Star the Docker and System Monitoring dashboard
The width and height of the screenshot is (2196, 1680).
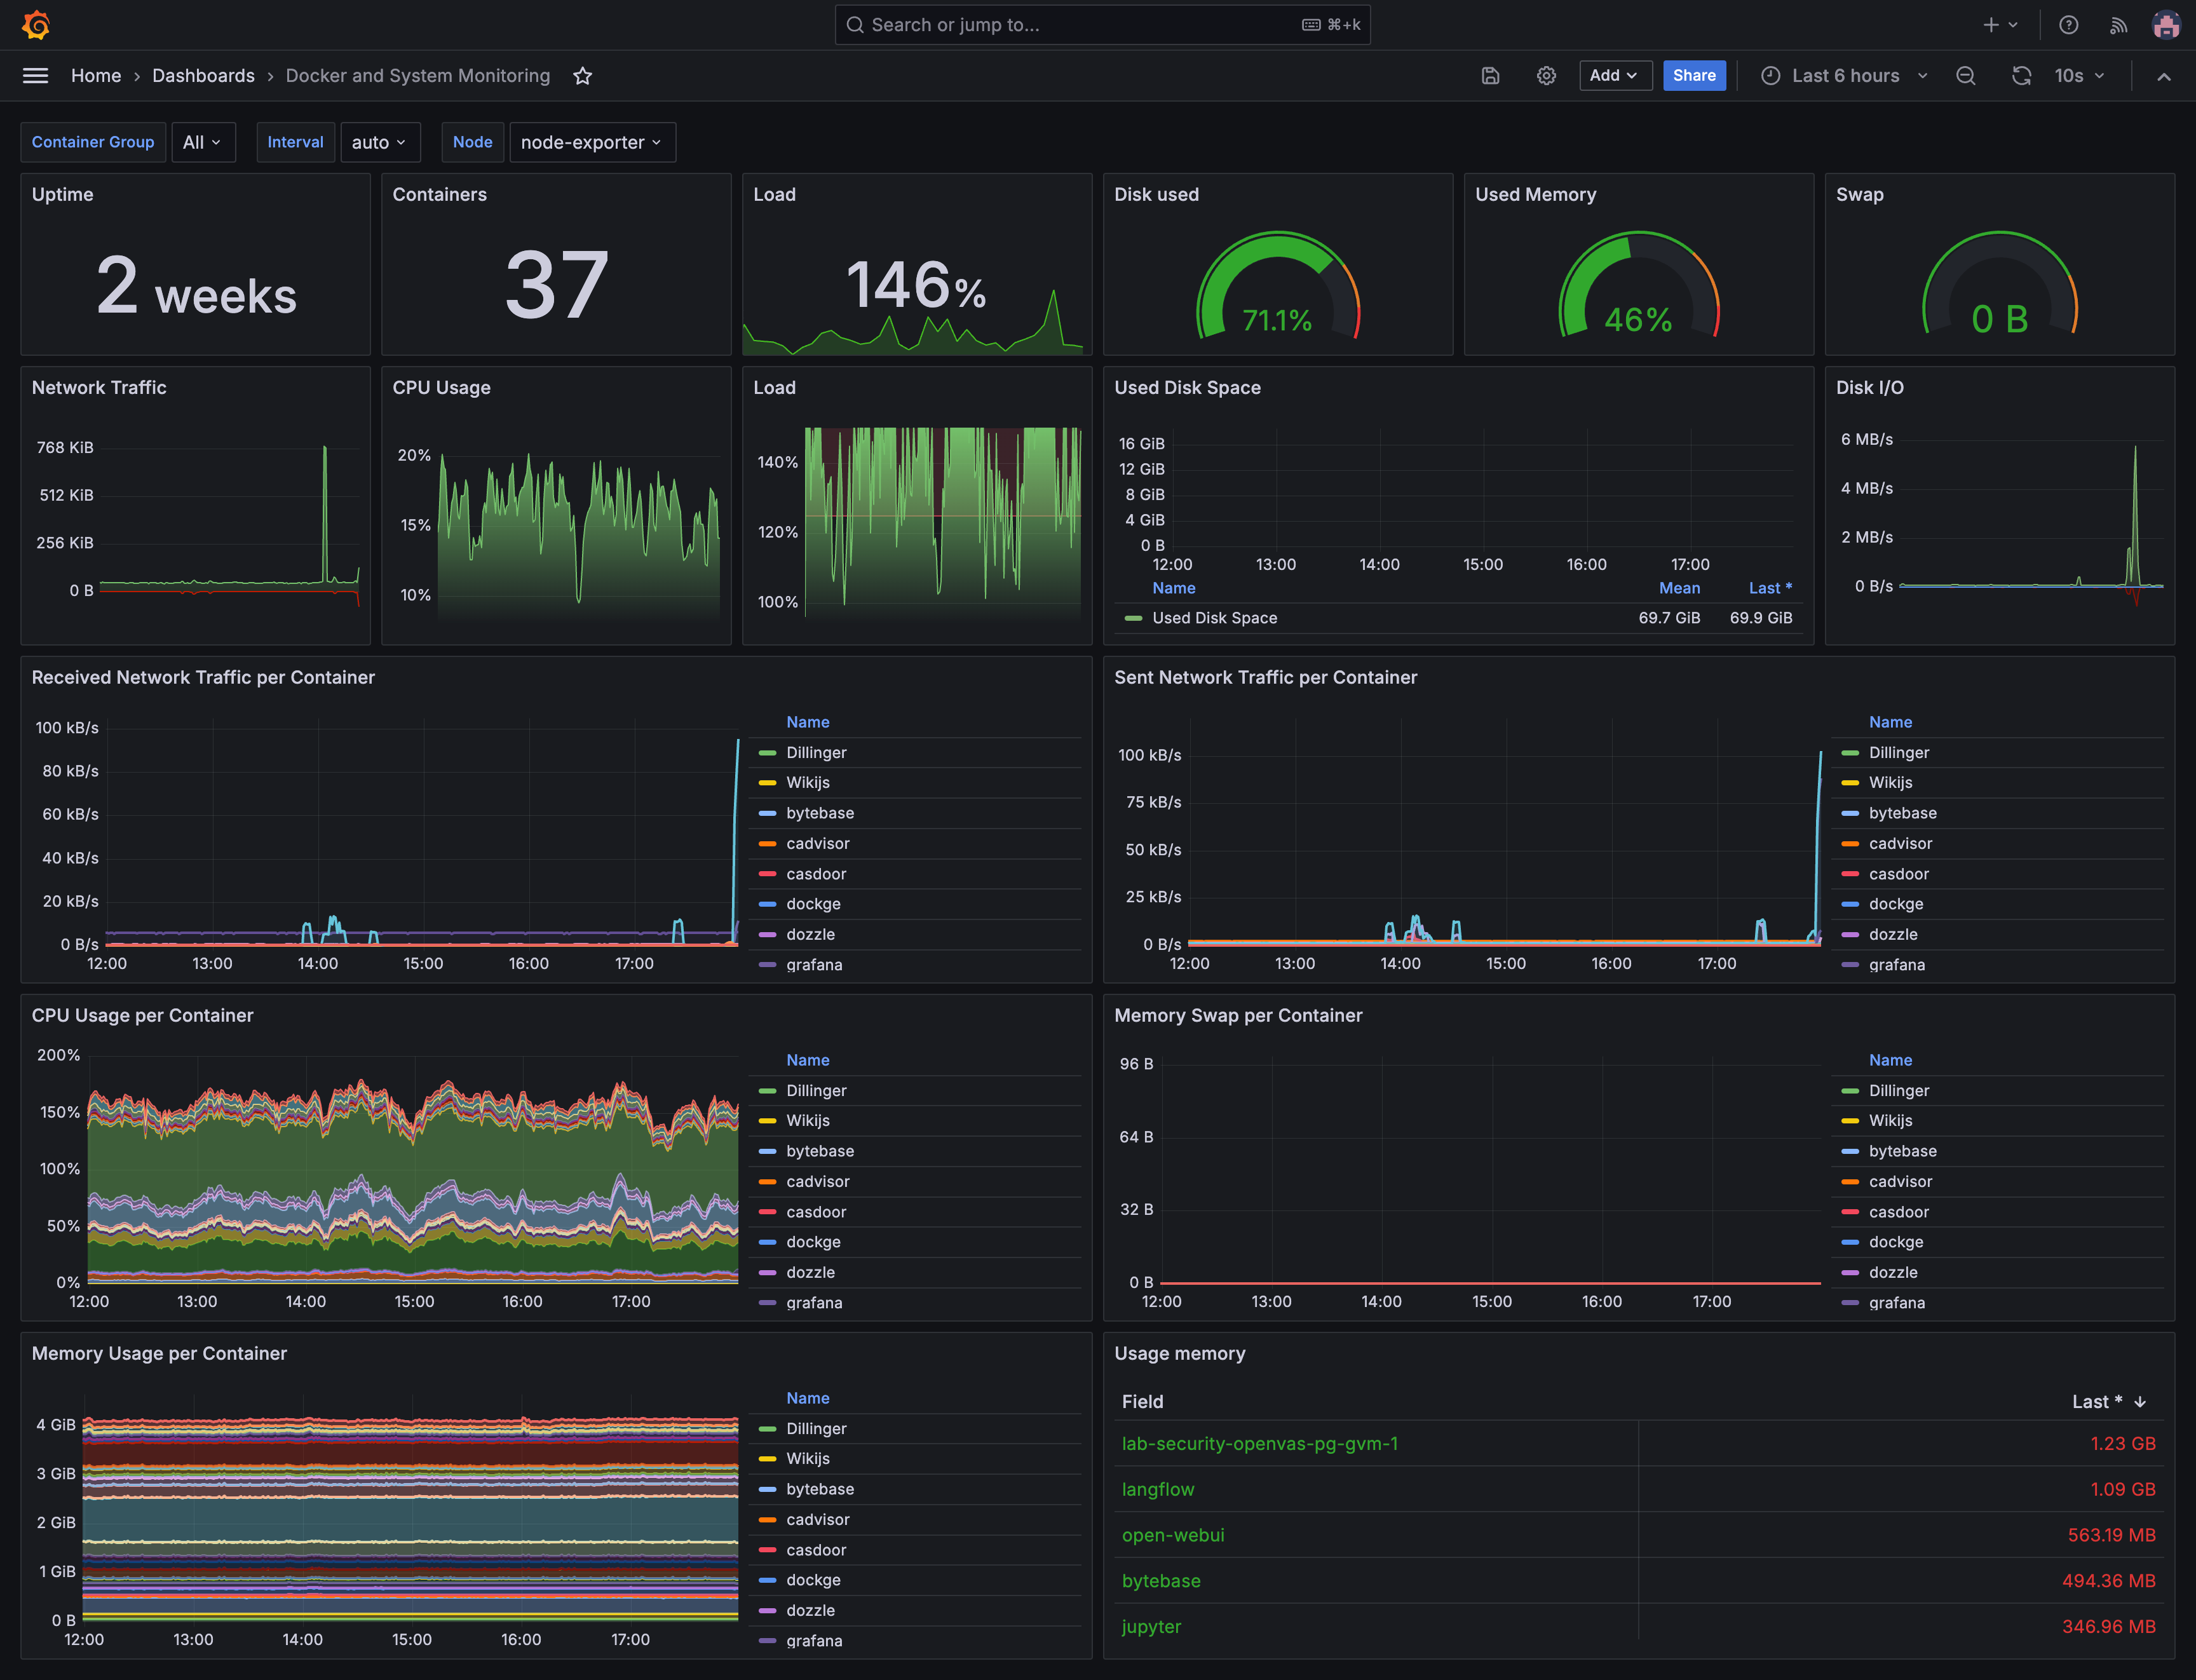pos(583,76)
